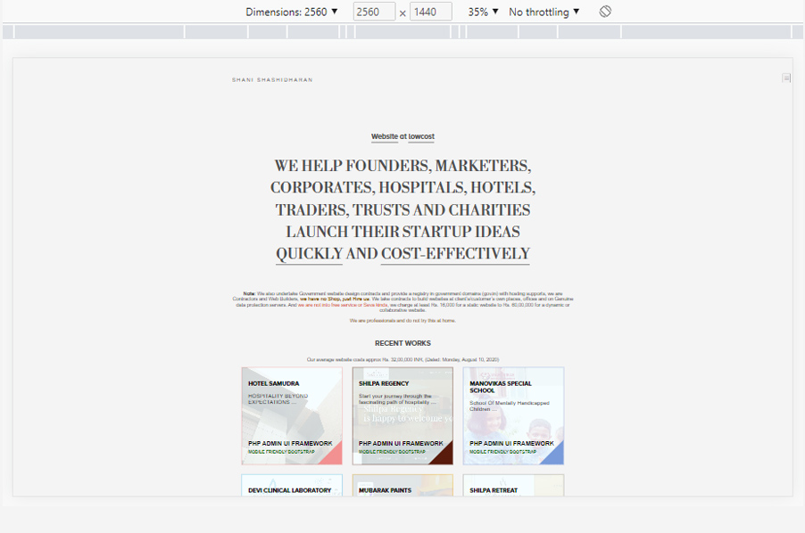Image resolution: width=805 pixels, height=533 pixels.
Task: Open the hamburger menu at the webpage top-right
Action: (x=786, y=78)
